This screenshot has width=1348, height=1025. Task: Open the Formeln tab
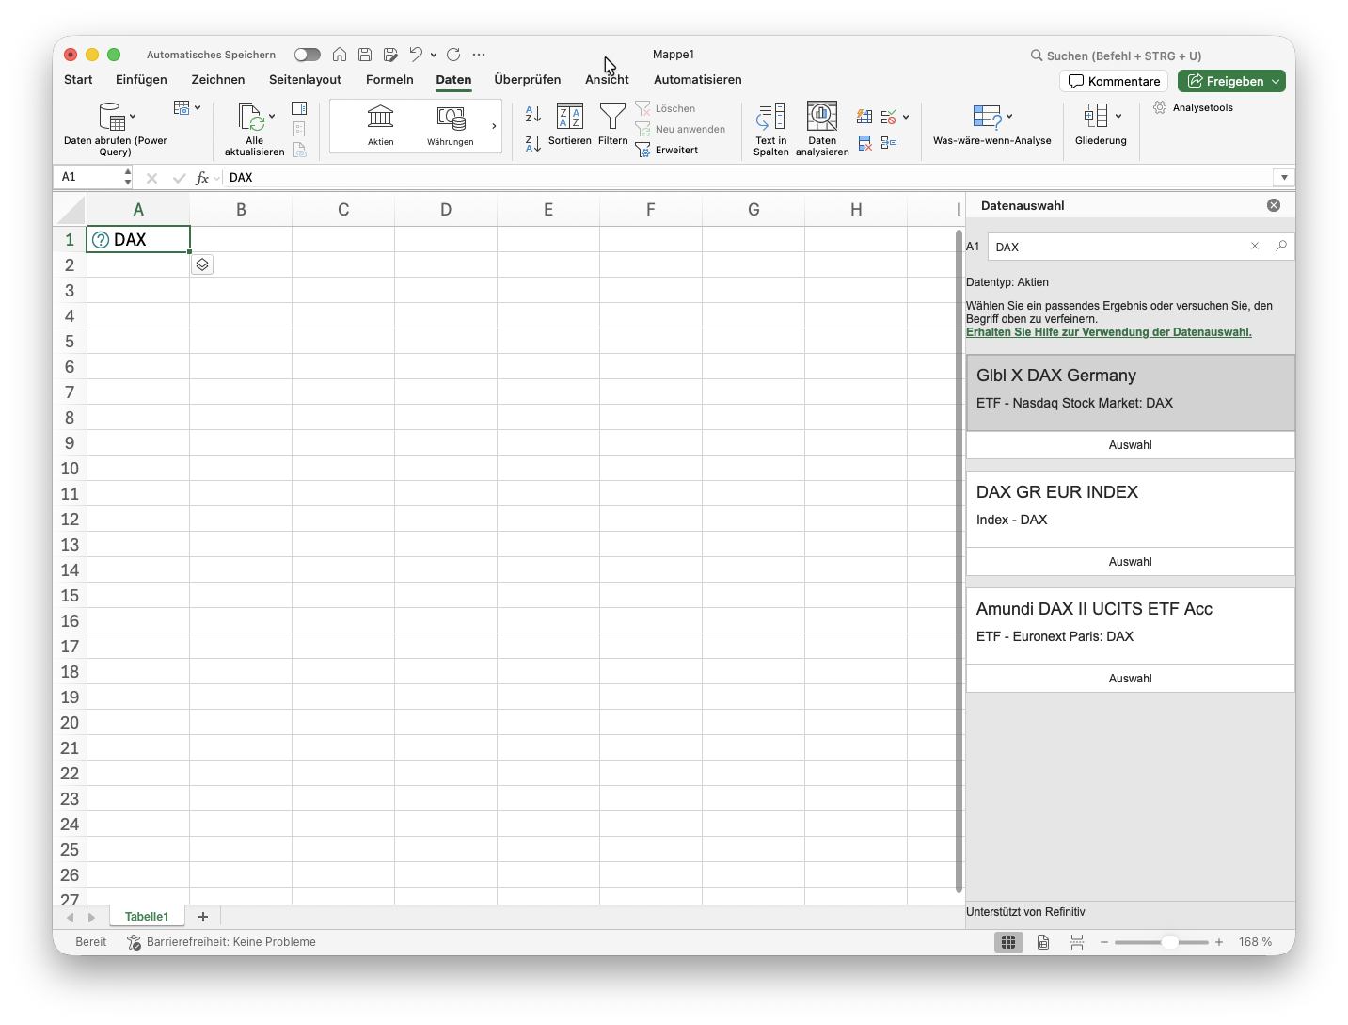coord(389,80)
